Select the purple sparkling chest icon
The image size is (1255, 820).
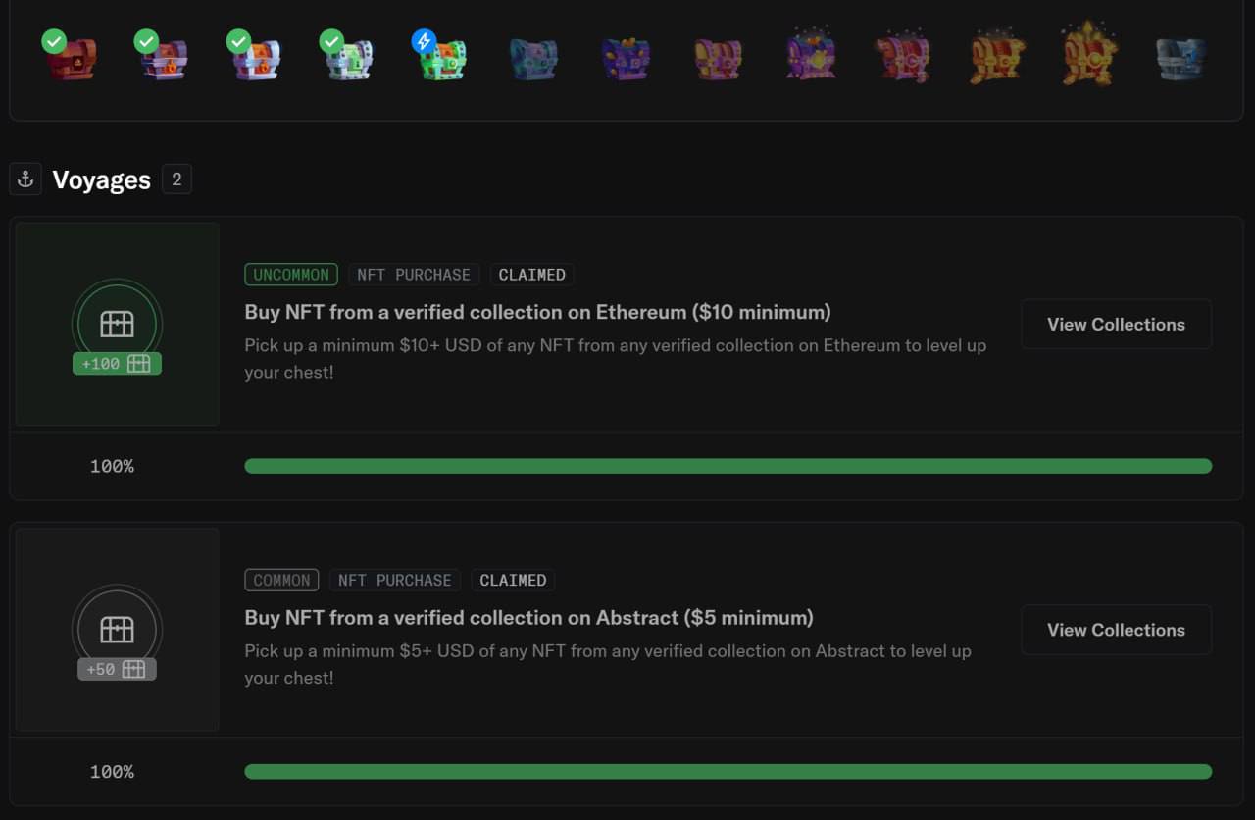(811, 57)
